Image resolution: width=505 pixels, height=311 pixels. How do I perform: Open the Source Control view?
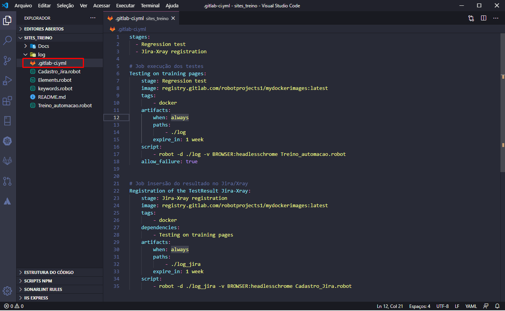(8, 61)
